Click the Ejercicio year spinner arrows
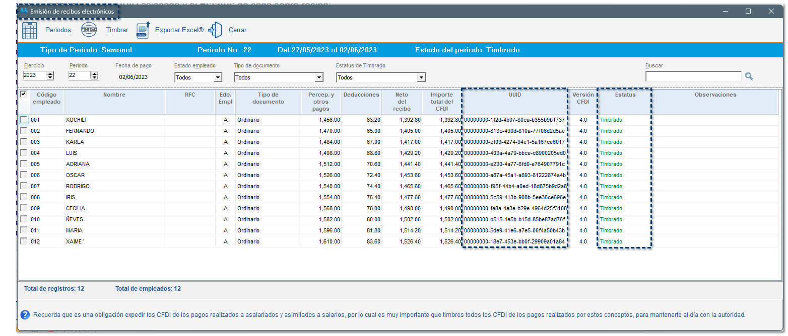Screen dimensions: 788x336 (50, 75)
